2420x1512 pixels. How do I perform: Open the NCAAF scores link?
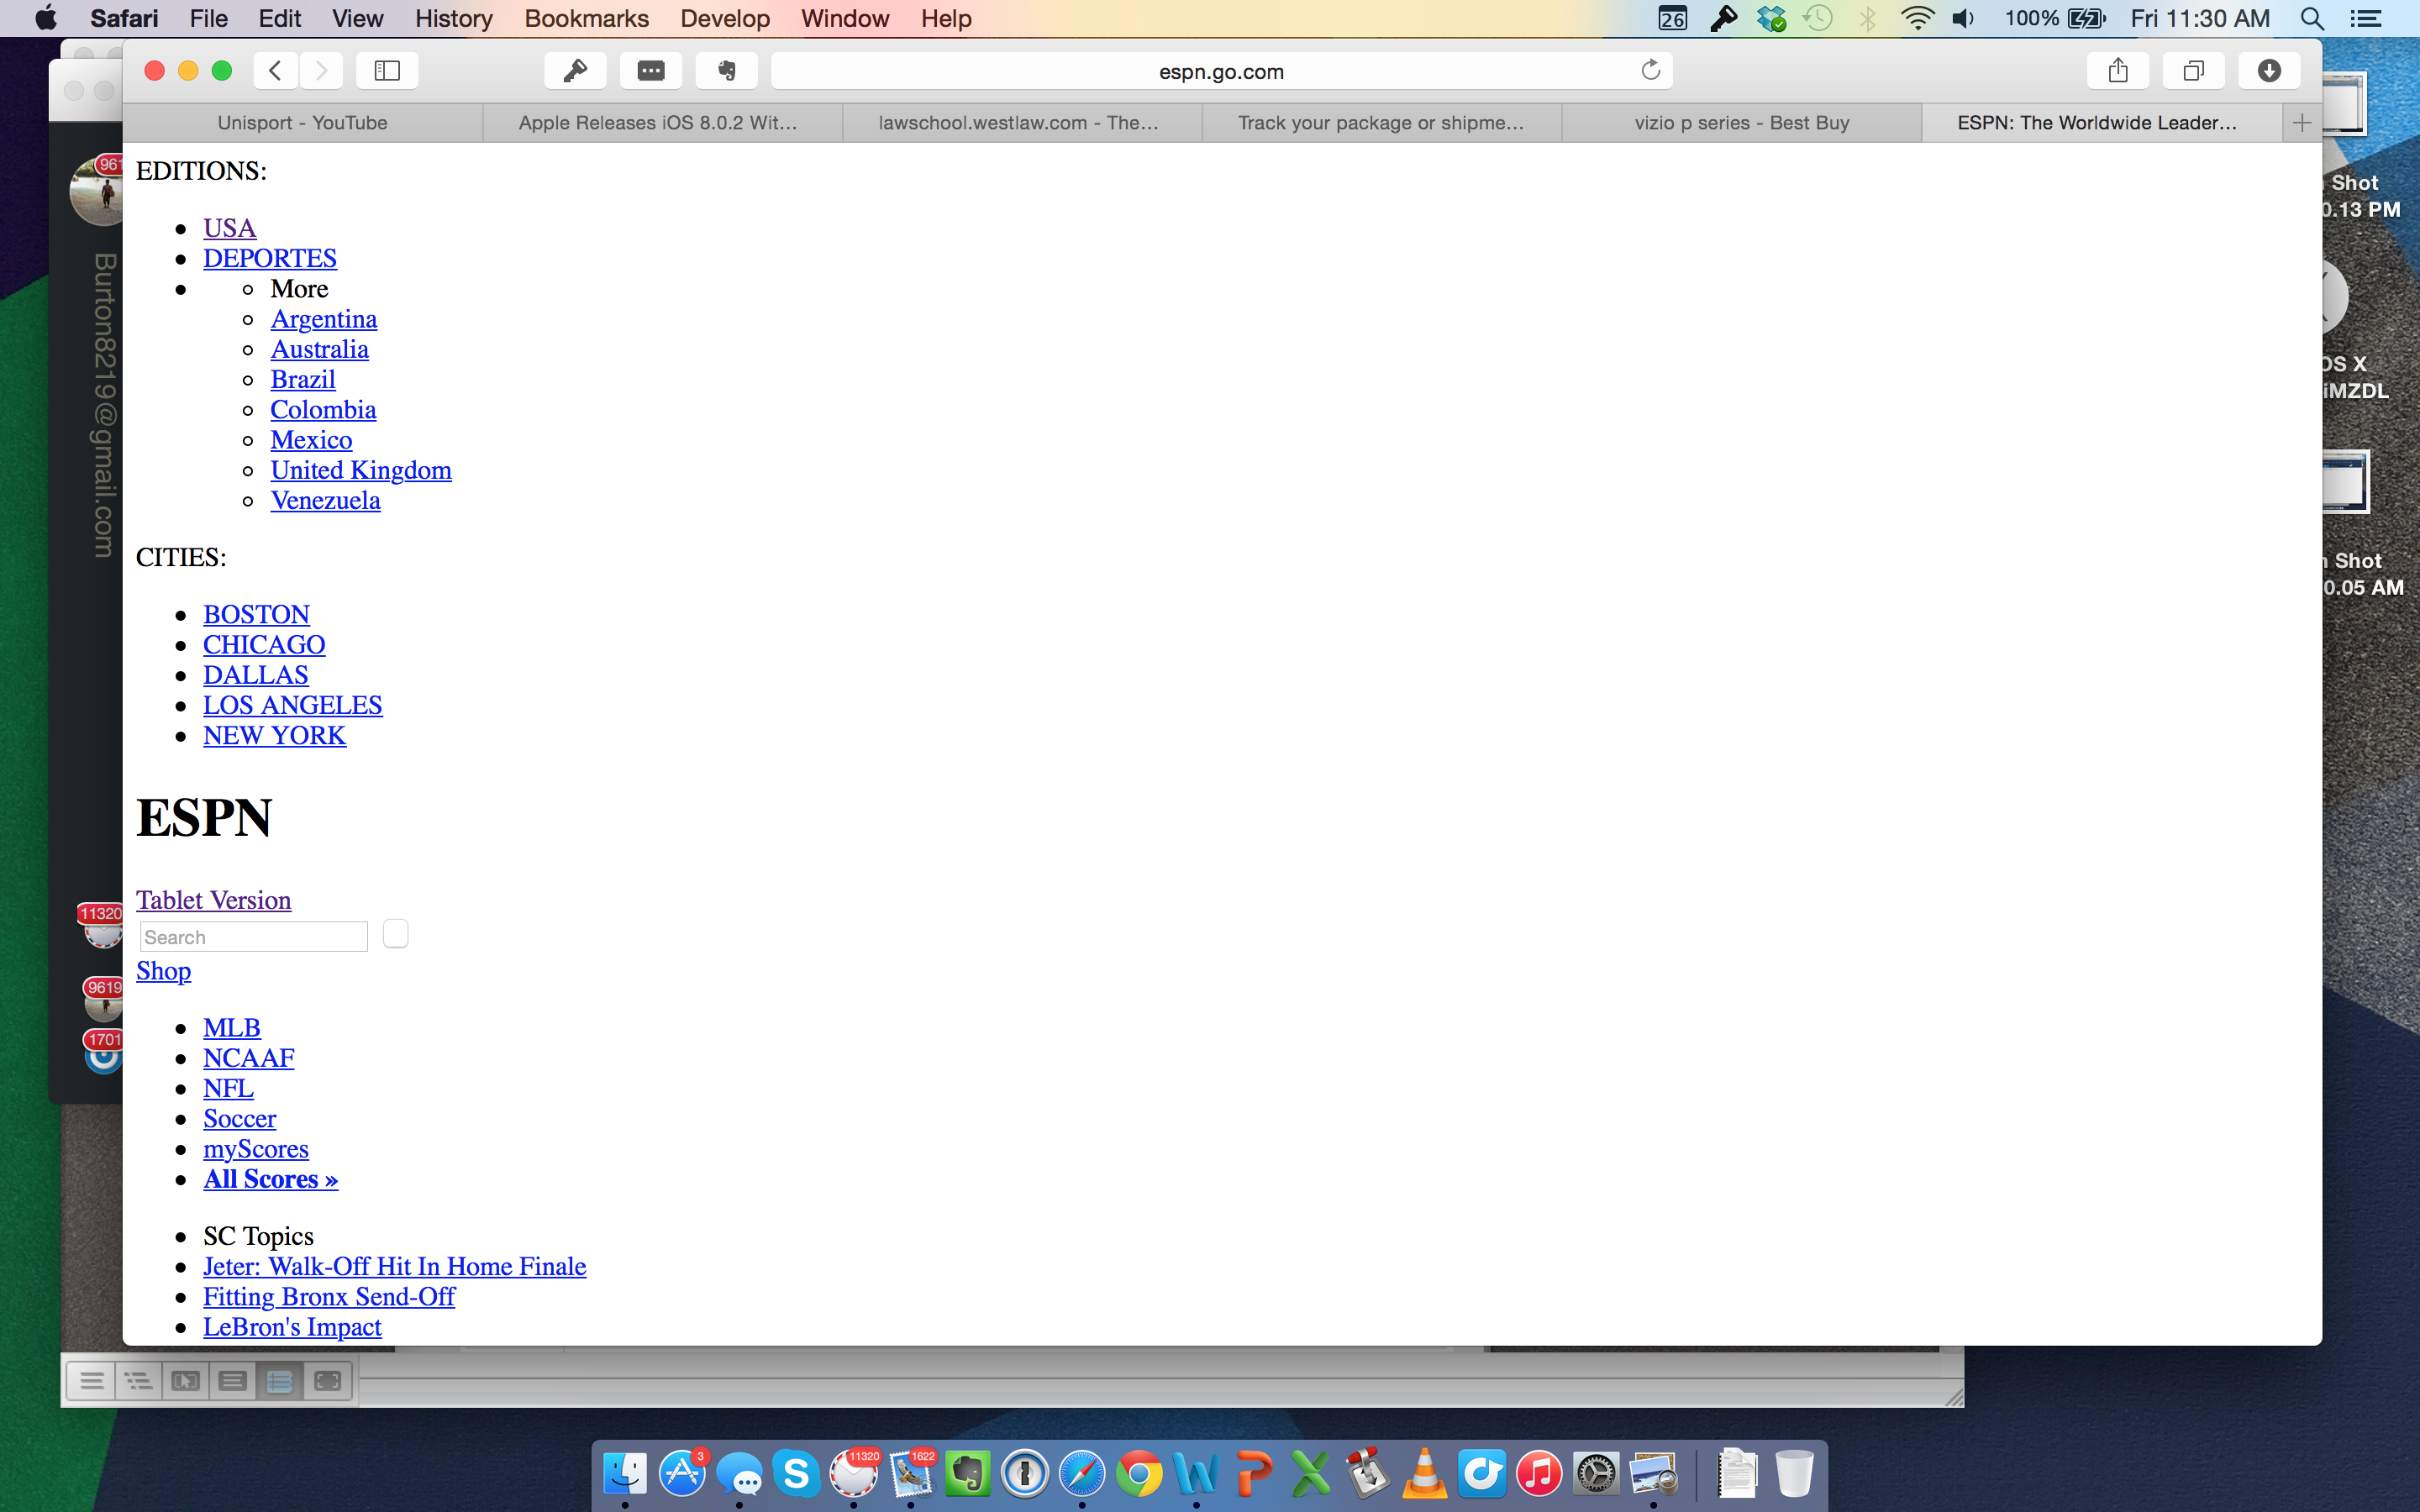tap(248, 1058)
